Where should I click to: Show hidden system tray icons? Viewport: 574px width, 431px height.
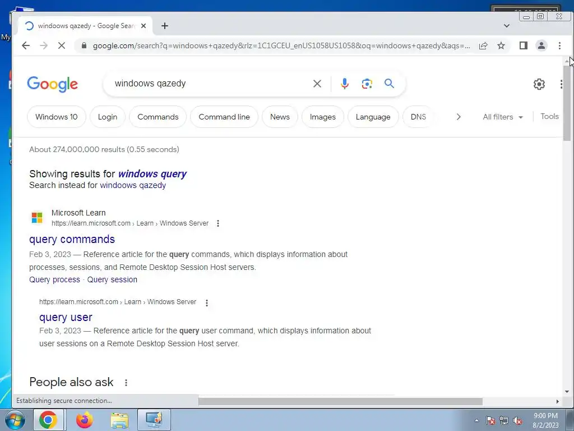[x=476, y=420]
